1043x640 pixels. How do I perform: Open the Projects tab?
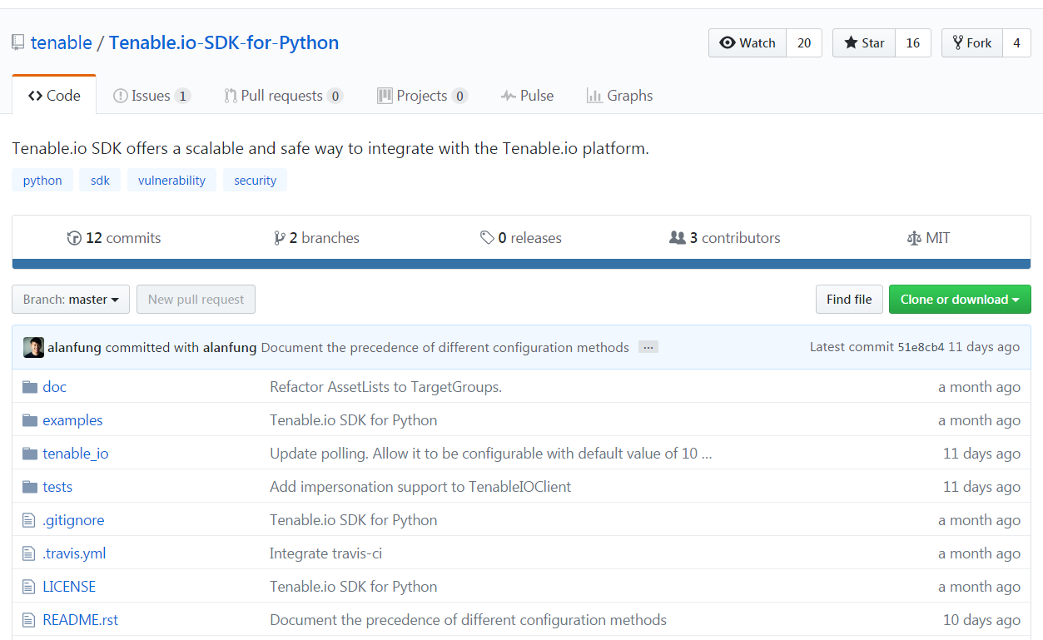(422, 96)
